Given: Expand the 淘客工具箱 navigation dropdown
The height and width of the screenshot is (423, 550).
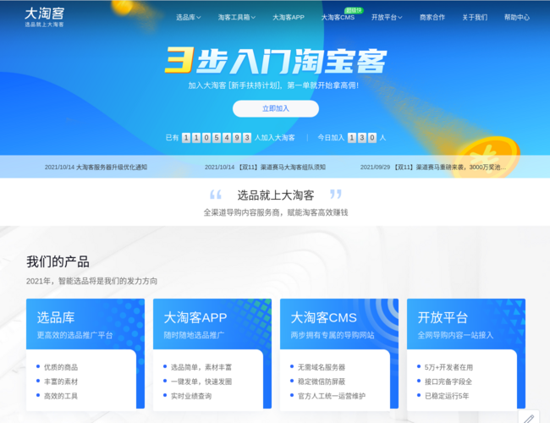Looking at the screenshot, I should tap(237, 17).
